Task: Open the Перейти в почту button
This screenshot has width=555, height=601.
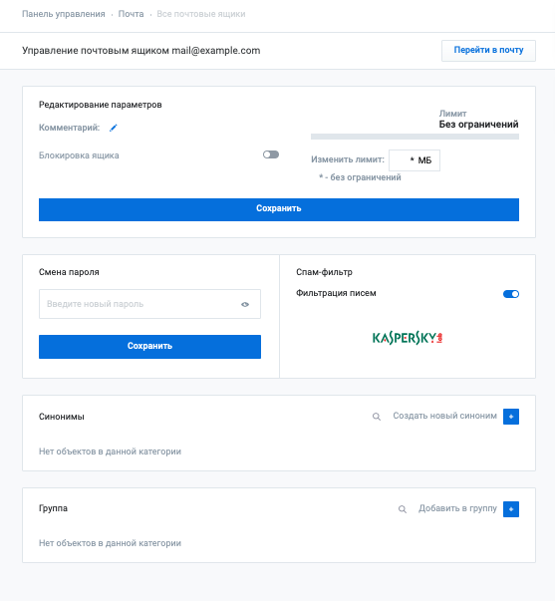Action: point(488,51)
